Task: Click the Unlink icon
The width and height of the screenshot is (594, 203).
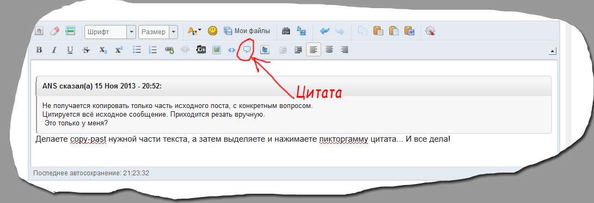Action: click(185, 50)
